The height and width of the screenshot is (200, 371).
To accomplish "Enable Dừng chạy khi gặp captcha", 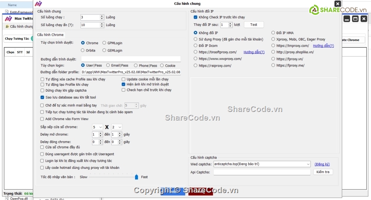I will (x=42, y=90).
